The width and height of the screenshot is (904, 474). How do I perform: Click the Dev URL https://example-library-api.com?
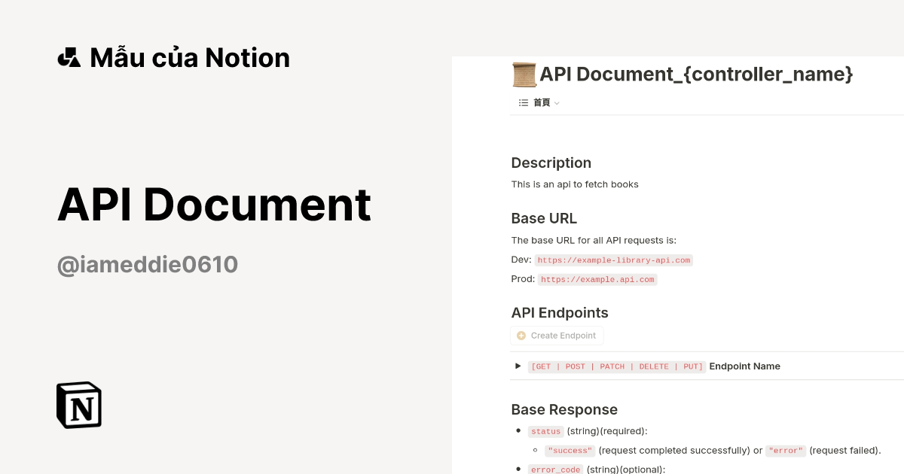(x=613, y=260)
